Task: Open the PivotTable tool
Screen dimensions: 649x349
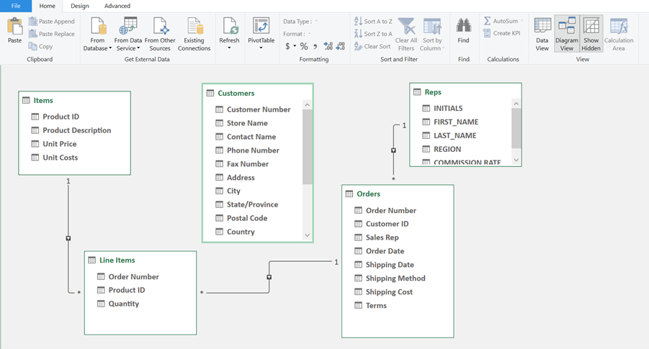Action: coord(261,29)
